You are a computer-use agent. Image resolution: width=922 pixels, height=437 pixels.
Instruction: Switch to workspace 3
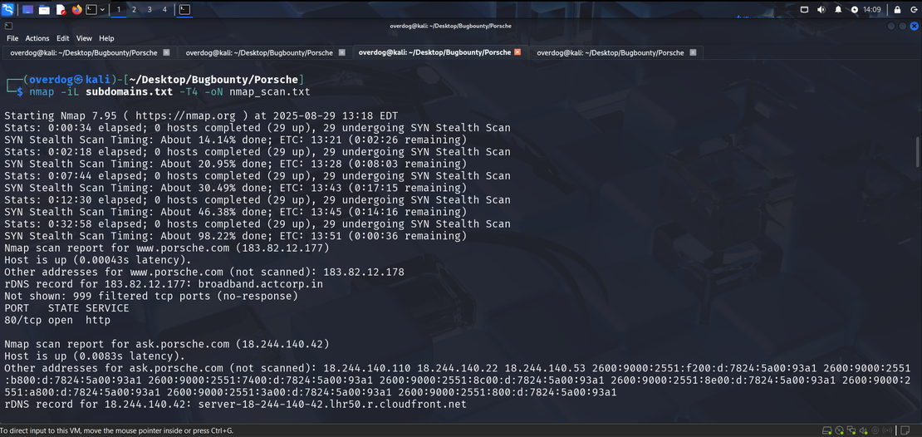pyautogui.click(x=150, y=9)
